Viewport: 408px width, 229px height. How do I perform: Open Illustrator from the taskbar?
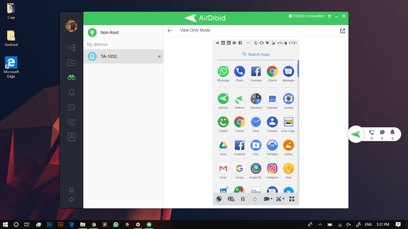61,225
